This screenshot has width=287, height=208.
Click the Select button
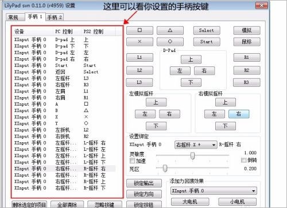(x=207, y=30)
